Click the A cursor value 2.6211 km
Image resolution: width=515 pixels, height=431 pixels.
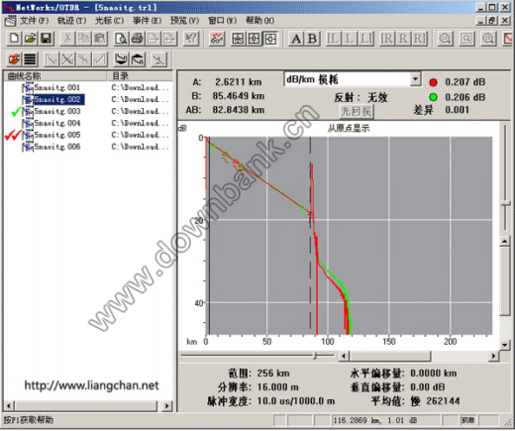click(x=238, y=82)
